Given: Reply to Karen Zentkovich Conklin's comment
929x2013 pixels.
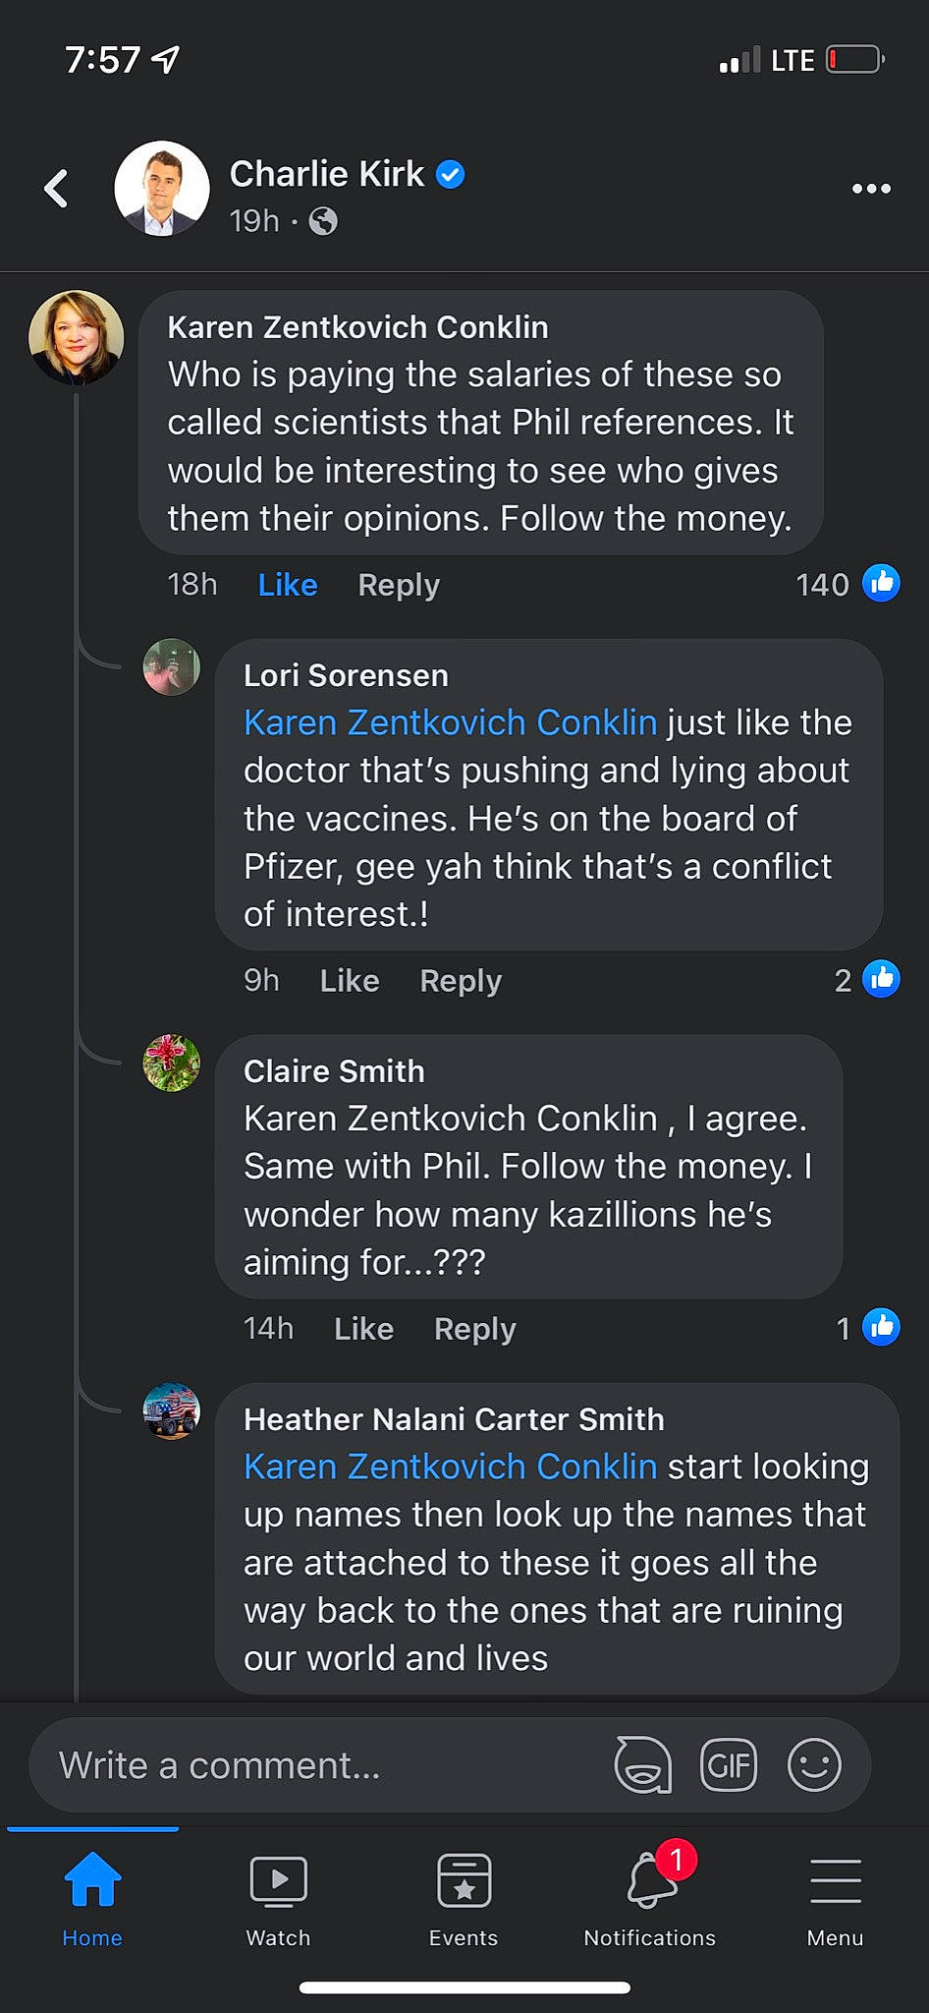Looking at the screenshot, I should (399, 585).
